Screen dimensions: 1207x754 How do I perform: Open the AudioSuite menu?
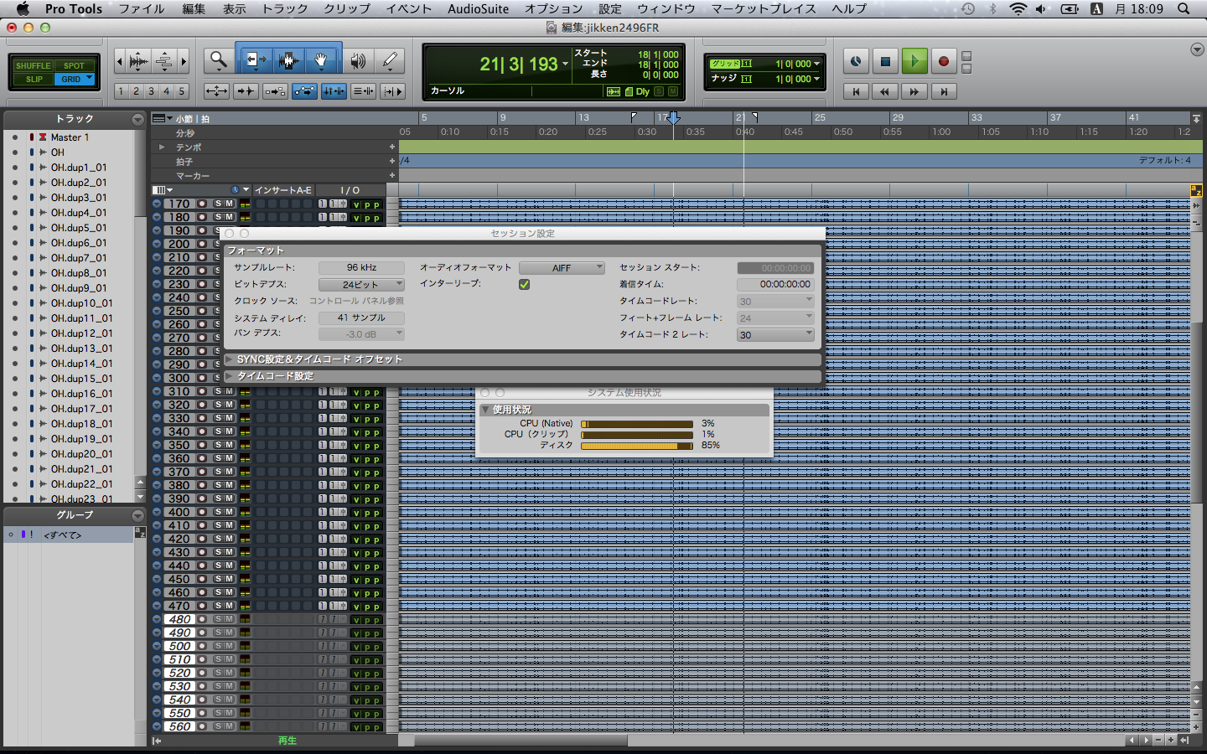[478, 8]
